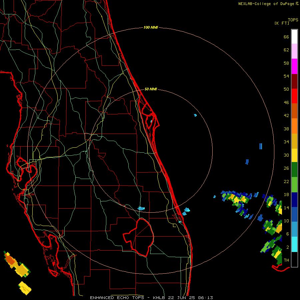300x300 pixels.
Task: Click the [K FT] units label
Action: pyautogui.click(x=282, y=23)
